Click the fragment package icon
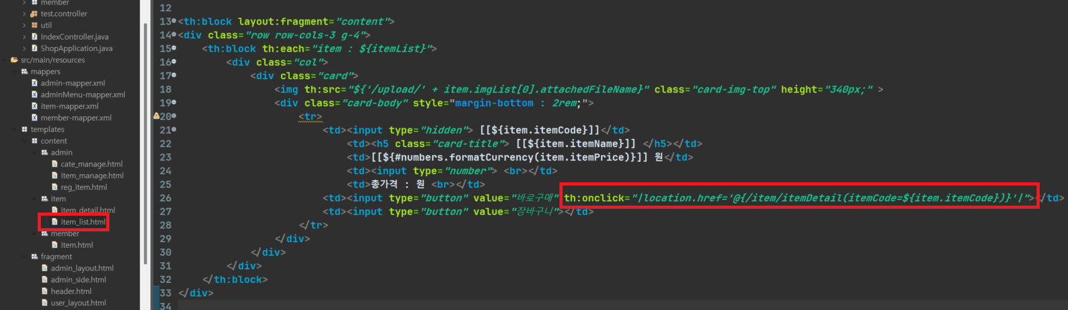The width and height of the screenshot is (1068, 310). [35, 257]
